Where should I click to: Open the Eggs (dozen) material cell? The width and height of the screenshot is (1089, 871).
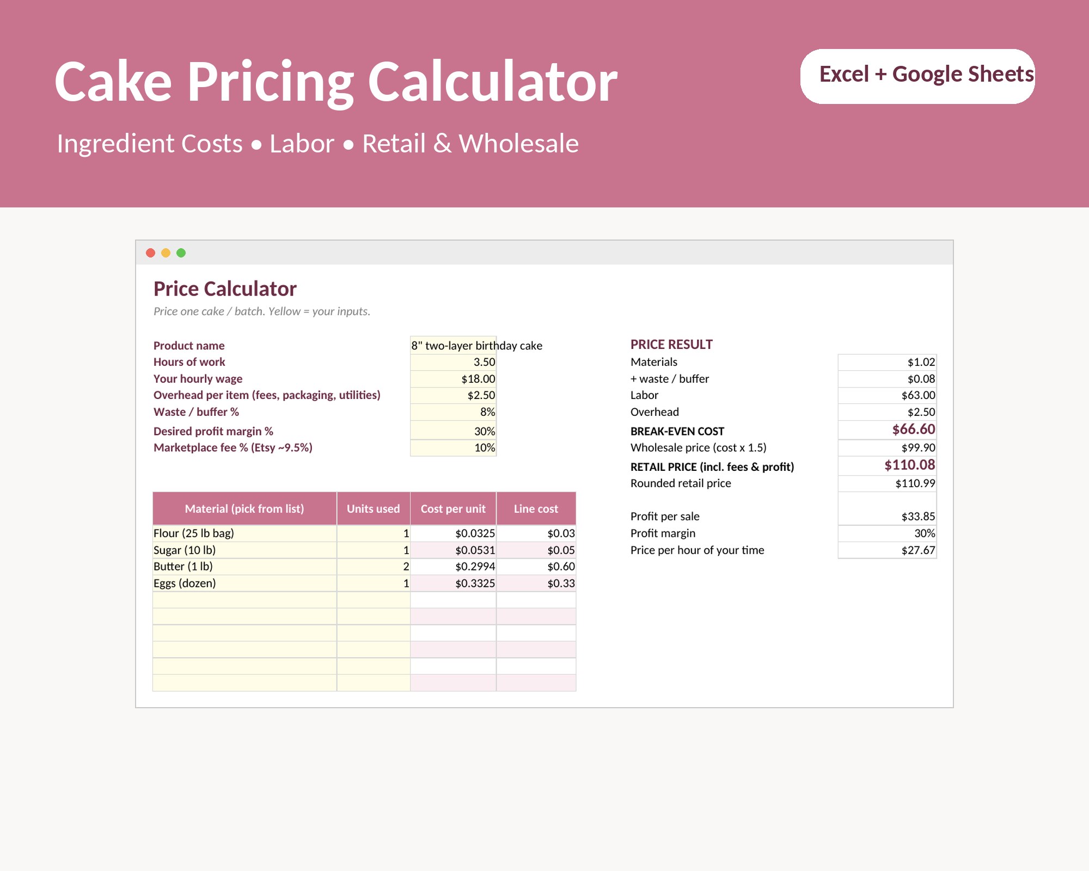[x=244, y=583]
